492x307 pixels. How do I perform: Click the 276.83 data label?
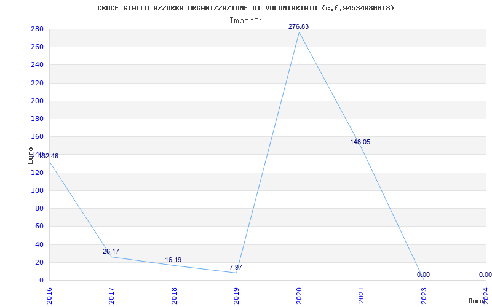click(x=298, y=26)
